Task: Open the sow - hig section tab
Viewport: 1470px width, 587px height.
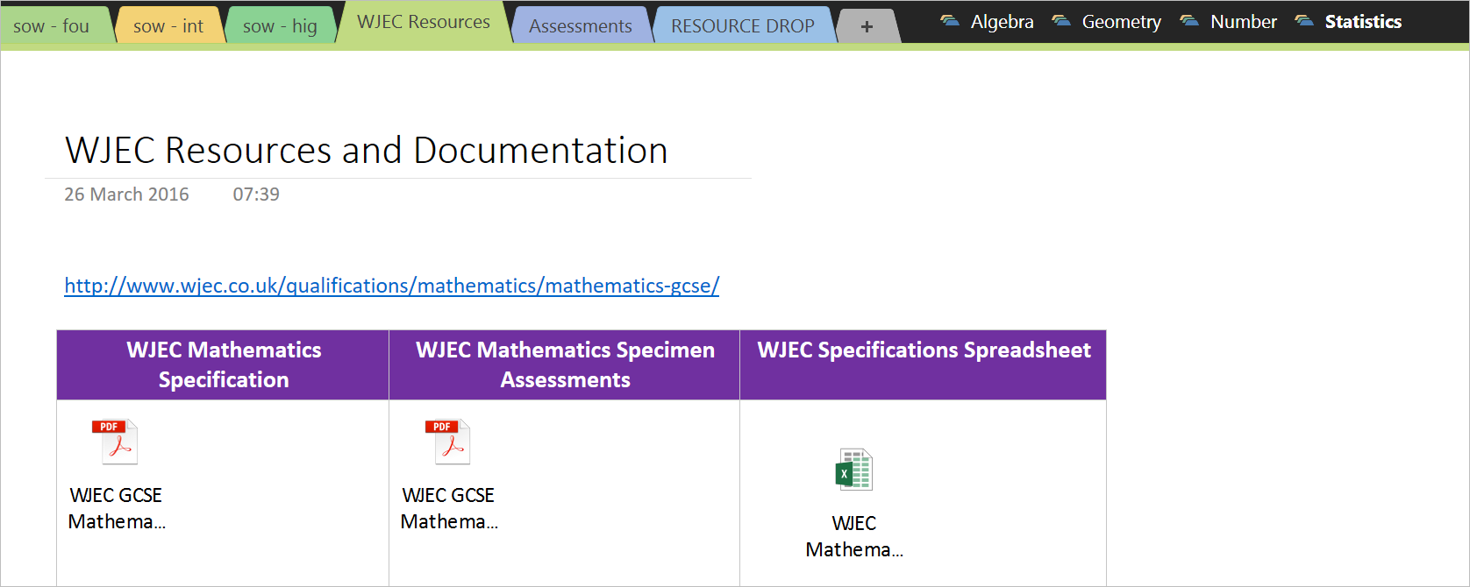Action: pos(280,26)
